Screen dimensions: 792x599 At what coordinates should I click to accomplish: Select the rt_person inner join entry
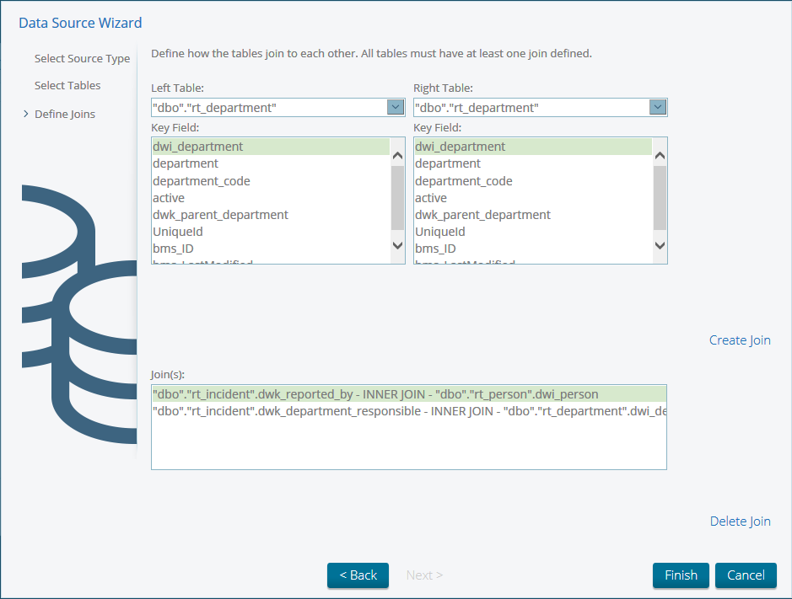click(x=374, y=393)
